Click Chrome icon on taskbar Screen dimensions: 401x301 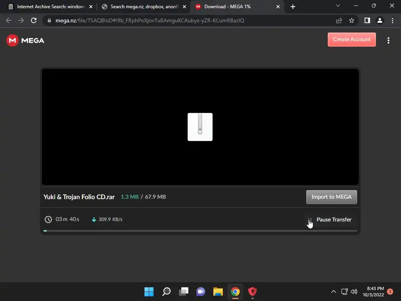point(235,292)
